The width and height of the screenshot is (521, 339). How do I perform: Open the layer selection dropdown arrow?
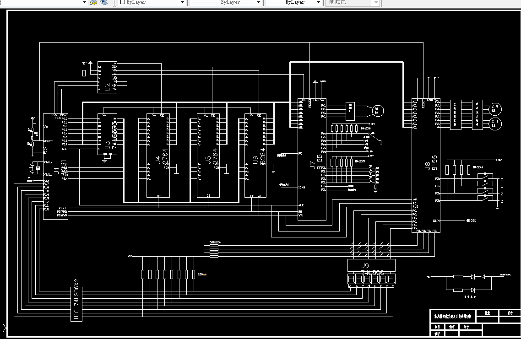coord(84,3)
